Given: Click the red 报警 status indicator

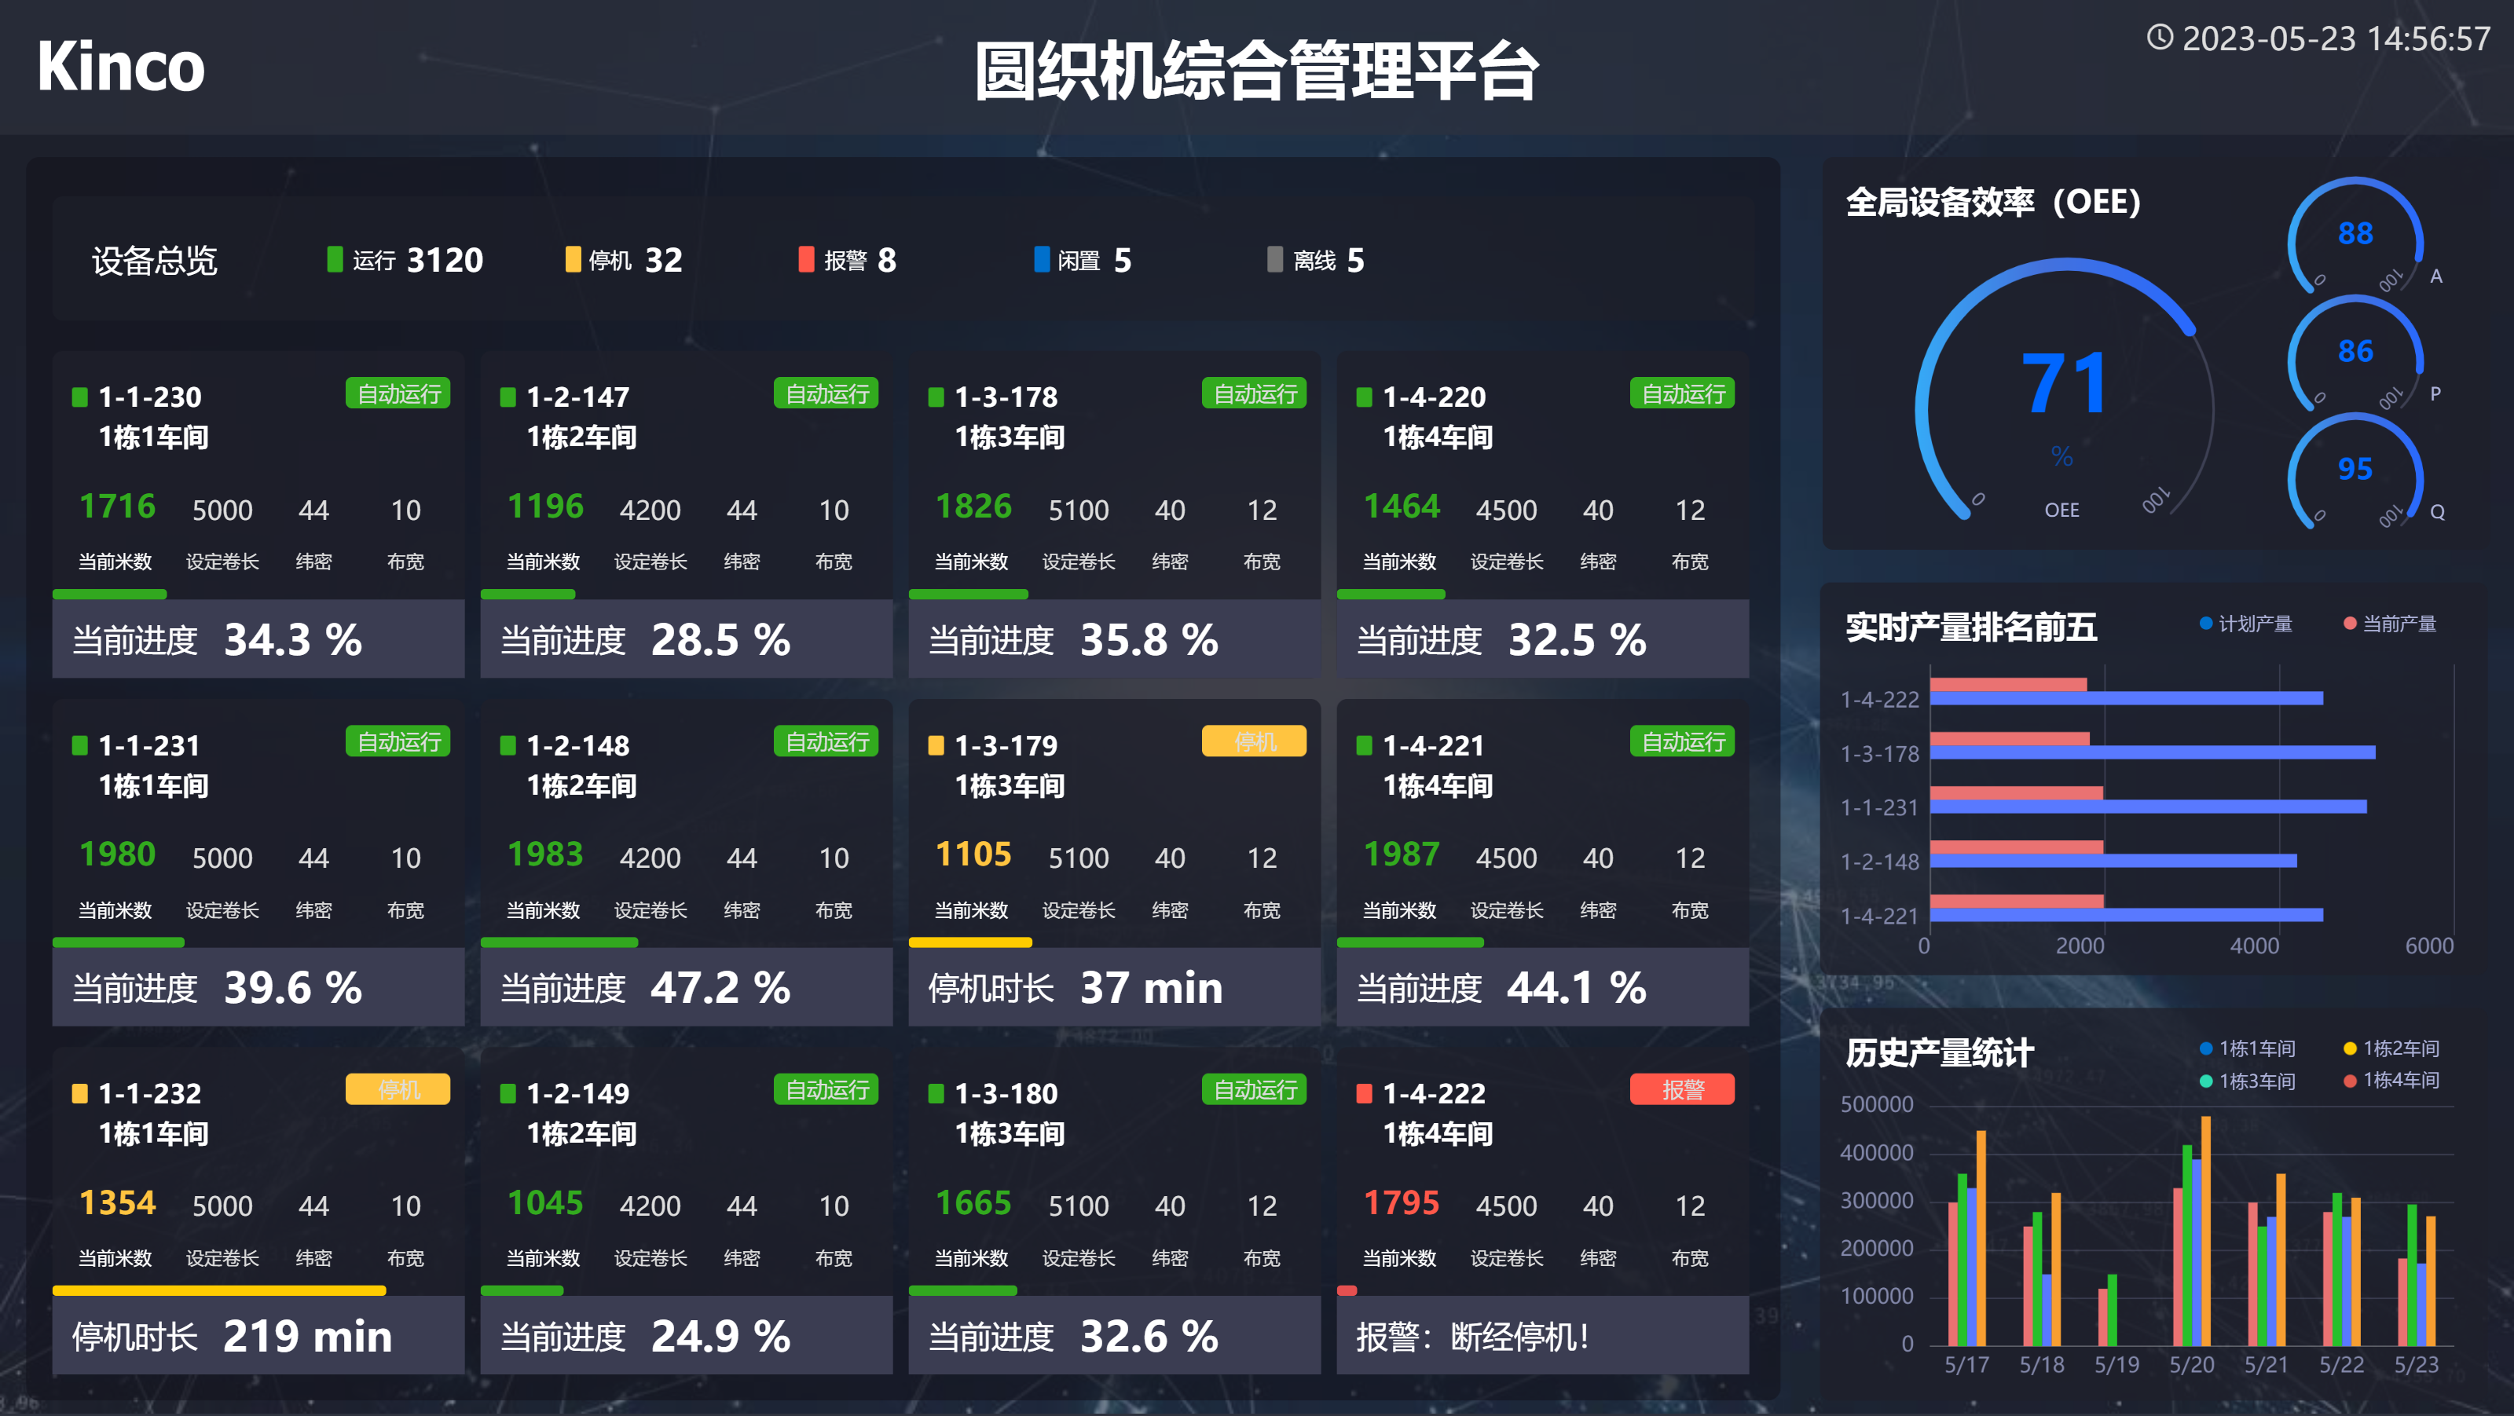Looking at the screenshot, I should point(806,260).
